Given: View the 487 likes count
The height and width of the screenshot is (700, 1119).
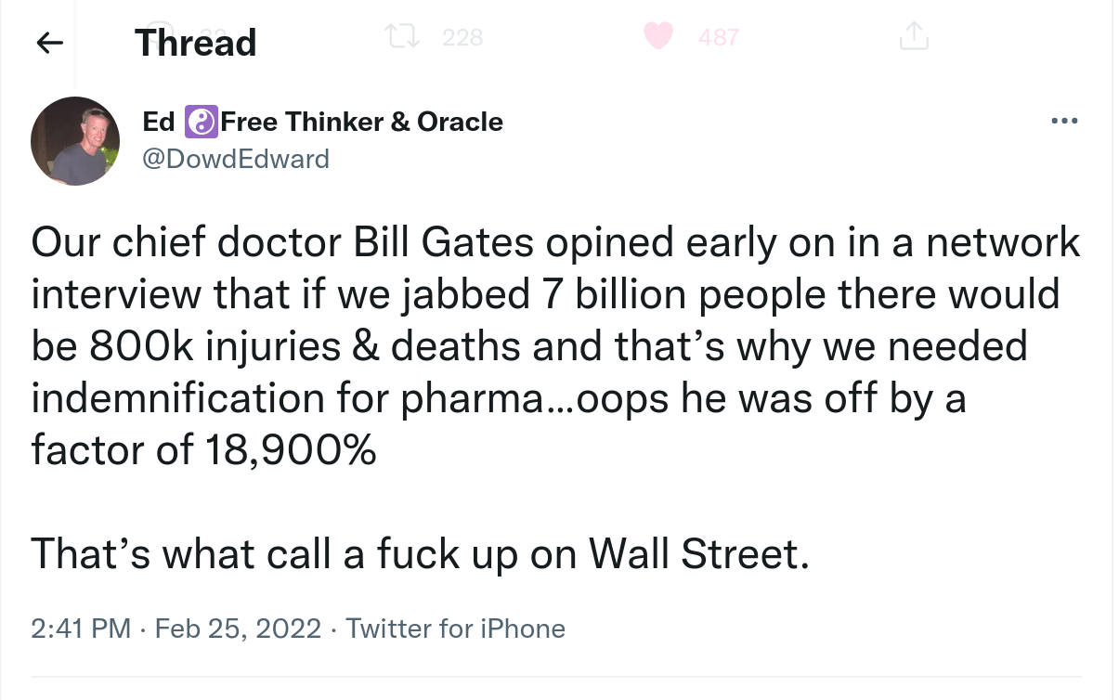Looking at the screenshot, I should pos(718,37).
